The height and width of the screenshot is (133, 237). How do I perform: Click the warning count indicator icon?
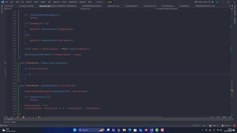[x=24, y=117]
